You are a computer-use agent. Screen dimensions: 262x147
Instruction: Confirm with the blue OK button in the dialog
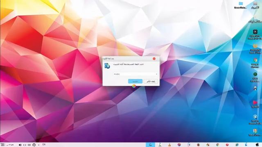tap(135, 81)
